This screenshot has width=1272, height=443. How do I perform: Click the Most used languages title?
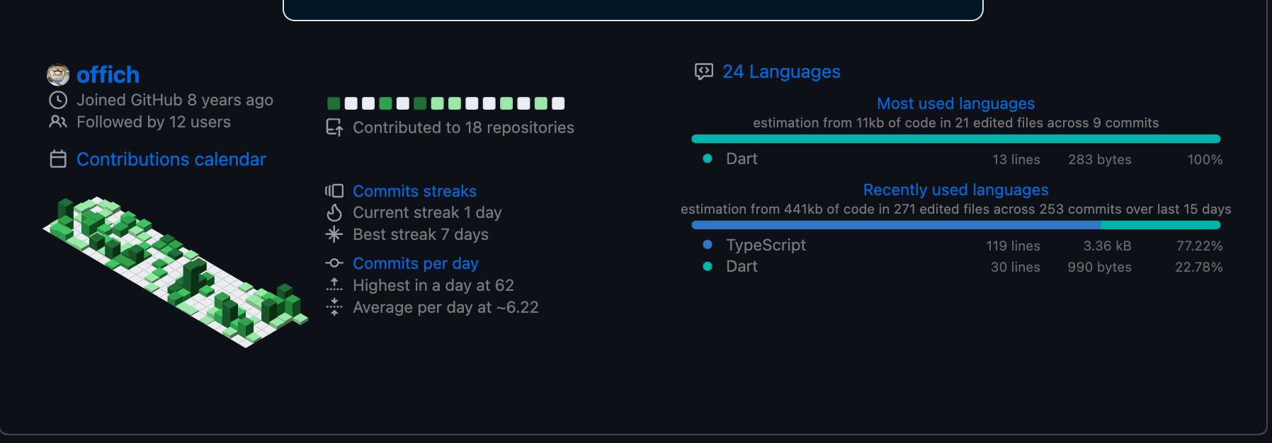955,103
